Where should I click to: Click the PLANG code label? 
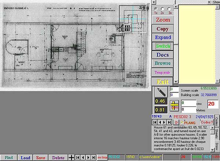(x=190, y=123)
